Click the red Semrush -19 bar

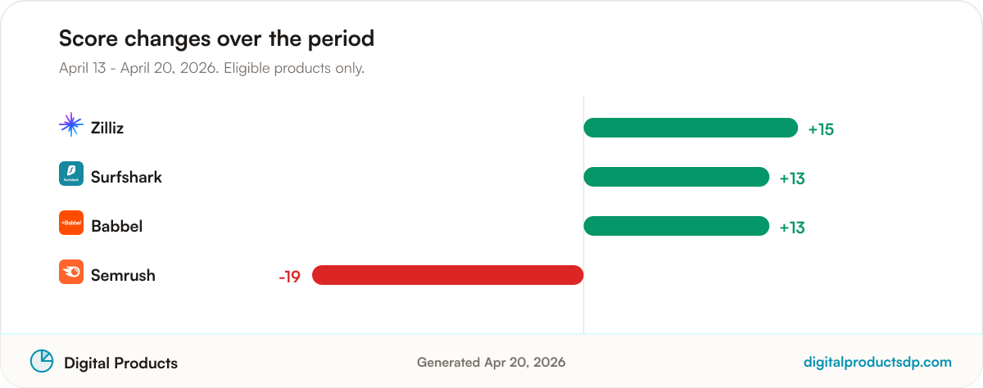(x=447, y=275)
